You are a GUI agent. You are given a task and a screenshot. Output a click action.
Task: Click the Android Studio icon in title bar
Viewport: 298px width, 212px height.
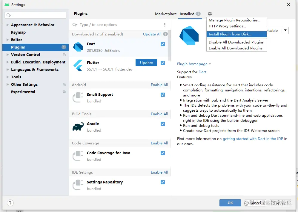coord(7,4)
